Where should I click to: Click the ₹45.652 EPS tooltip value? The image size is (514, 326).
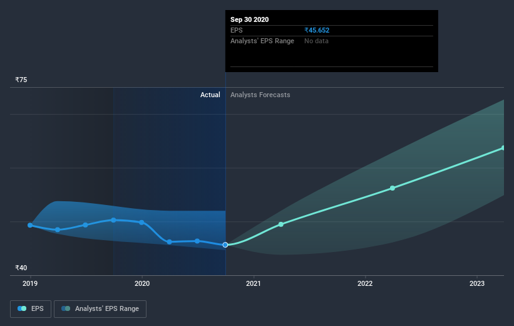click(317, 30)
